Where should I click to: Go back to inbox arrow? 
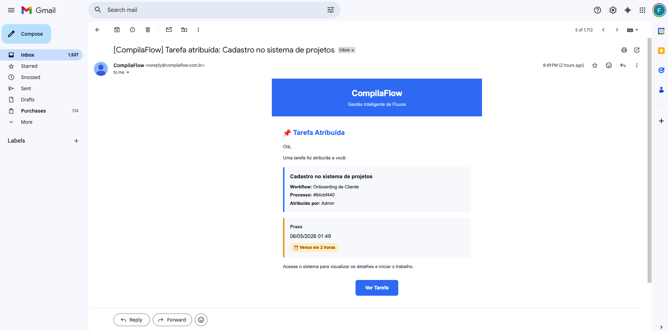tap(97, 30)
